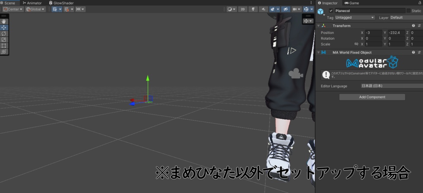Click the snap increment icon

[67, 9]
